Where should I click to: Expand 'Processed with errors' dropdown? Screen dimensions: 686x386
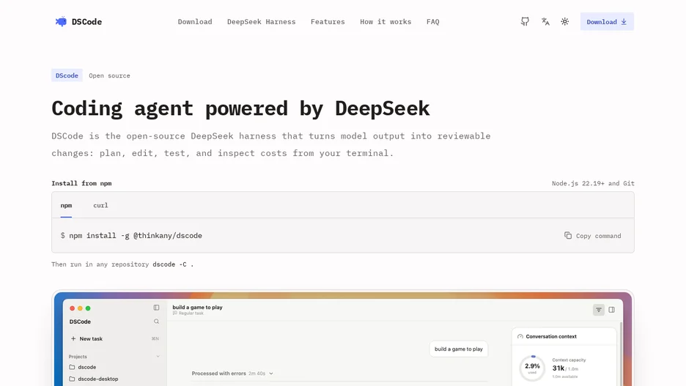232,374
